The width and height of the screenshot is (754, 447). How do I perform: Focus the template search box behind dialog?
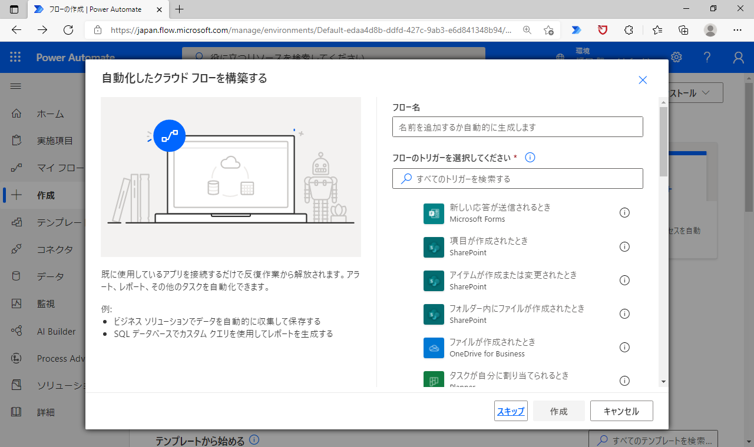click(653, 440)
